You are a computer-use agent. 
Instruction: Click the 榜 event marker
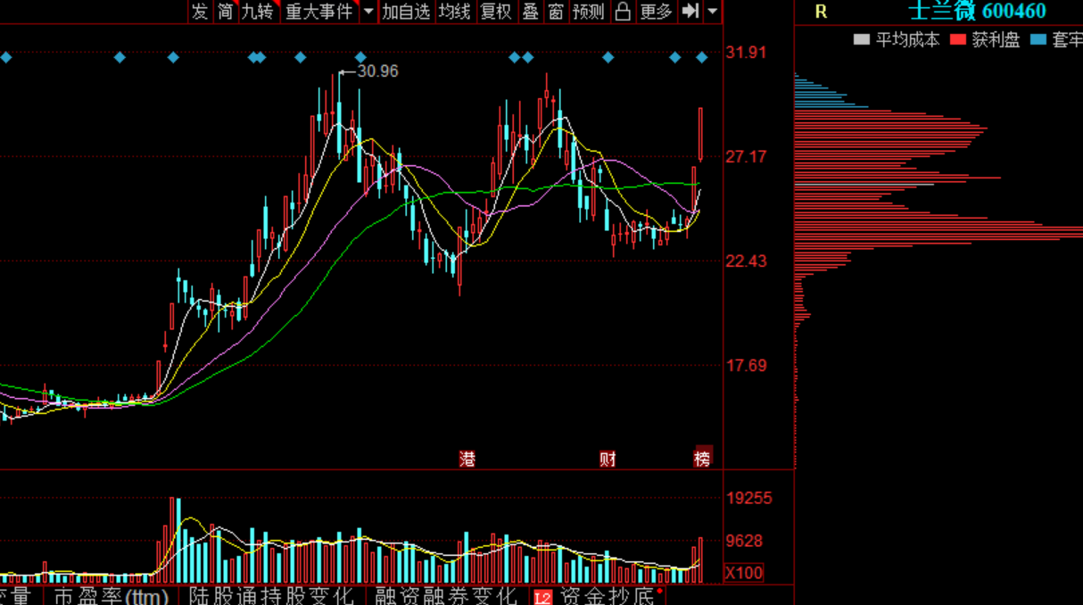point(703,458)
